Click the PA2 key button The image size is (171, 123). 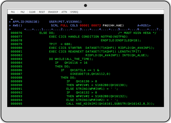23,12
